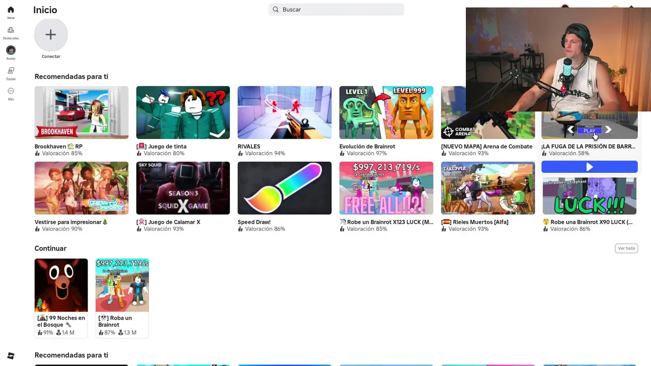Click the 91% rating on 99 Noches
Screen dimensions: 651x366
[48, 333]
